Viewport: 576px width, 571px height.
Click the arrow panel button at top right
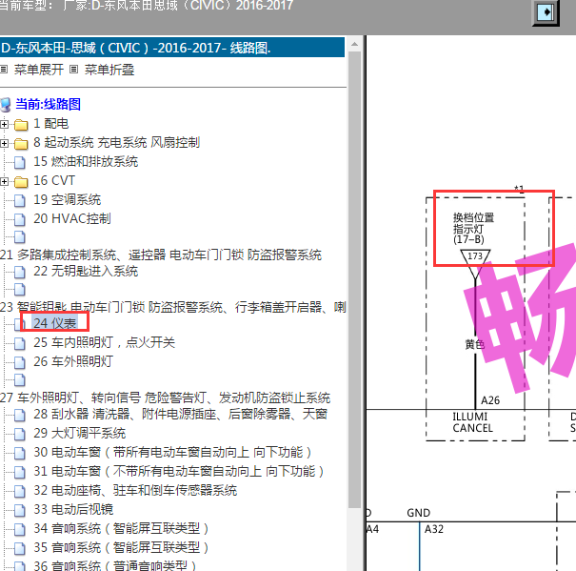[546, 12]
